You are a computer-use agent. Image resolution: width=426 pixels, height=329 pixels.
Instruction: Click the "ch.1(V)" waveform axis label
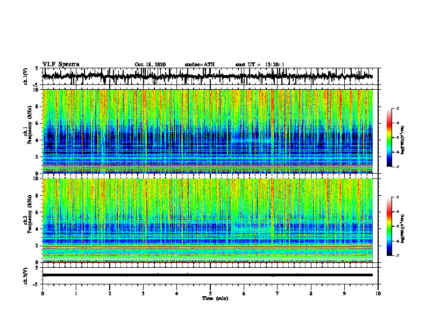[x=25, y=76]
